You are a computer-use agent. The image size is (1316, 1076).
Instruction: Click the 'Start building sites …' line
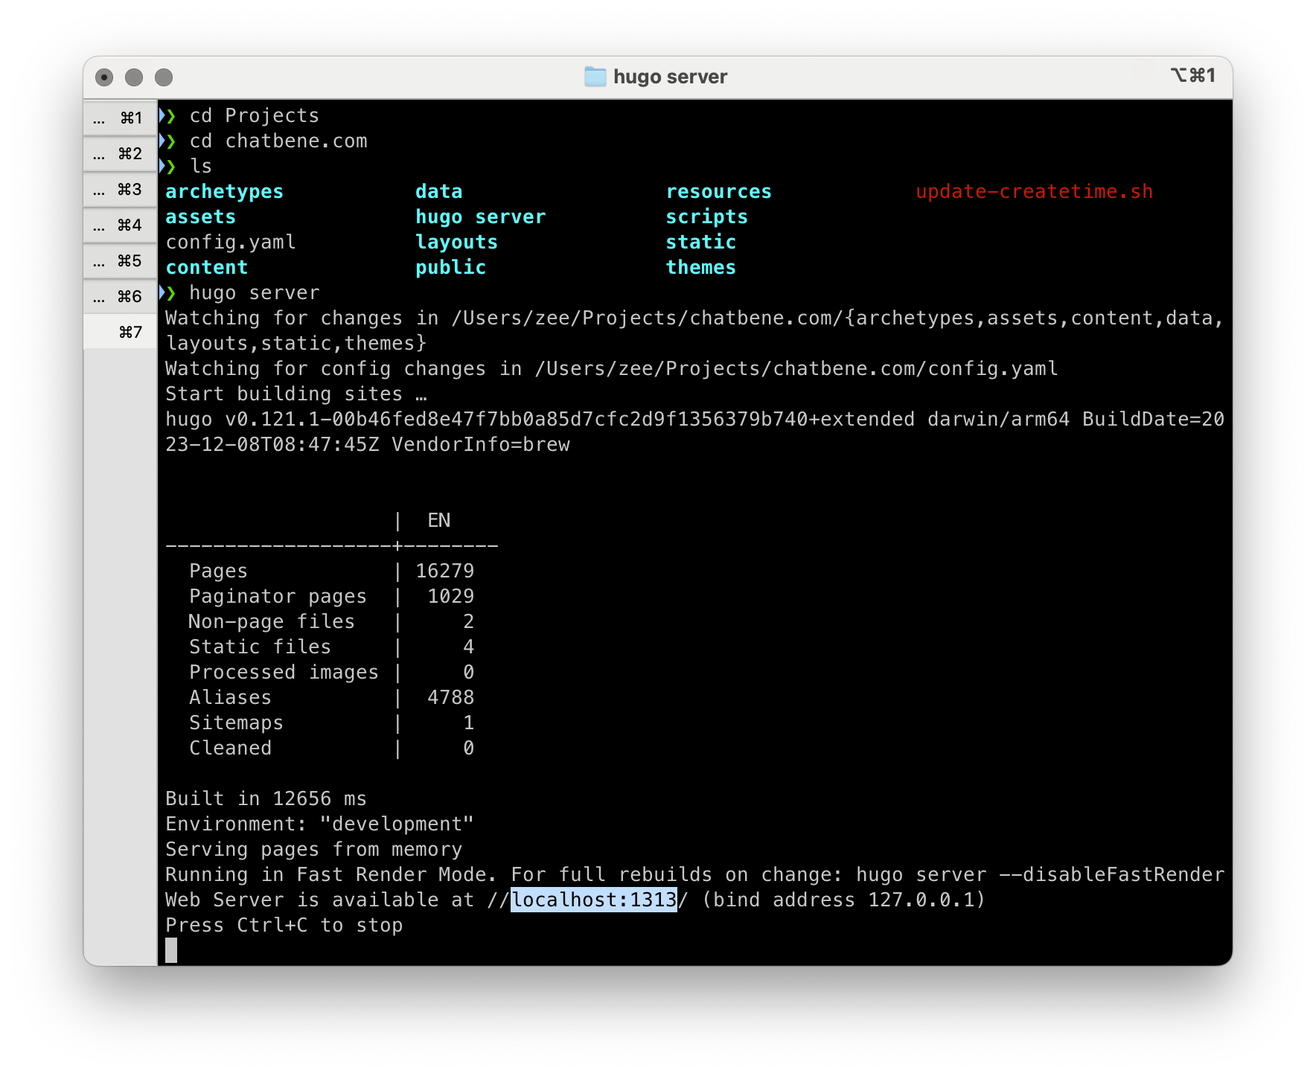296,394
